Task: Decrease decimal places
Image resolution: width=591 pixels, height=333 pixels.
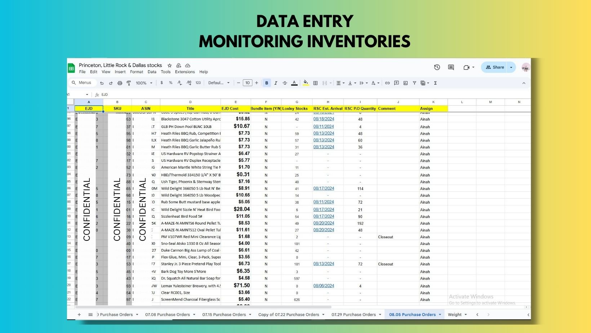Action: [179, 83]
